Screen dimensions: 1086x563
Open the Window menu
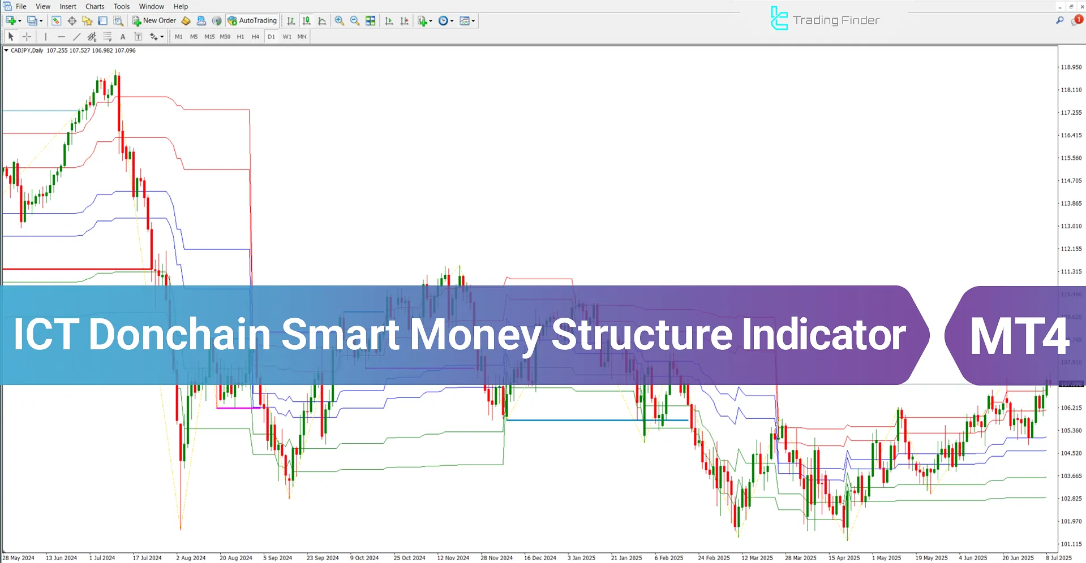[x=152, y=7]
